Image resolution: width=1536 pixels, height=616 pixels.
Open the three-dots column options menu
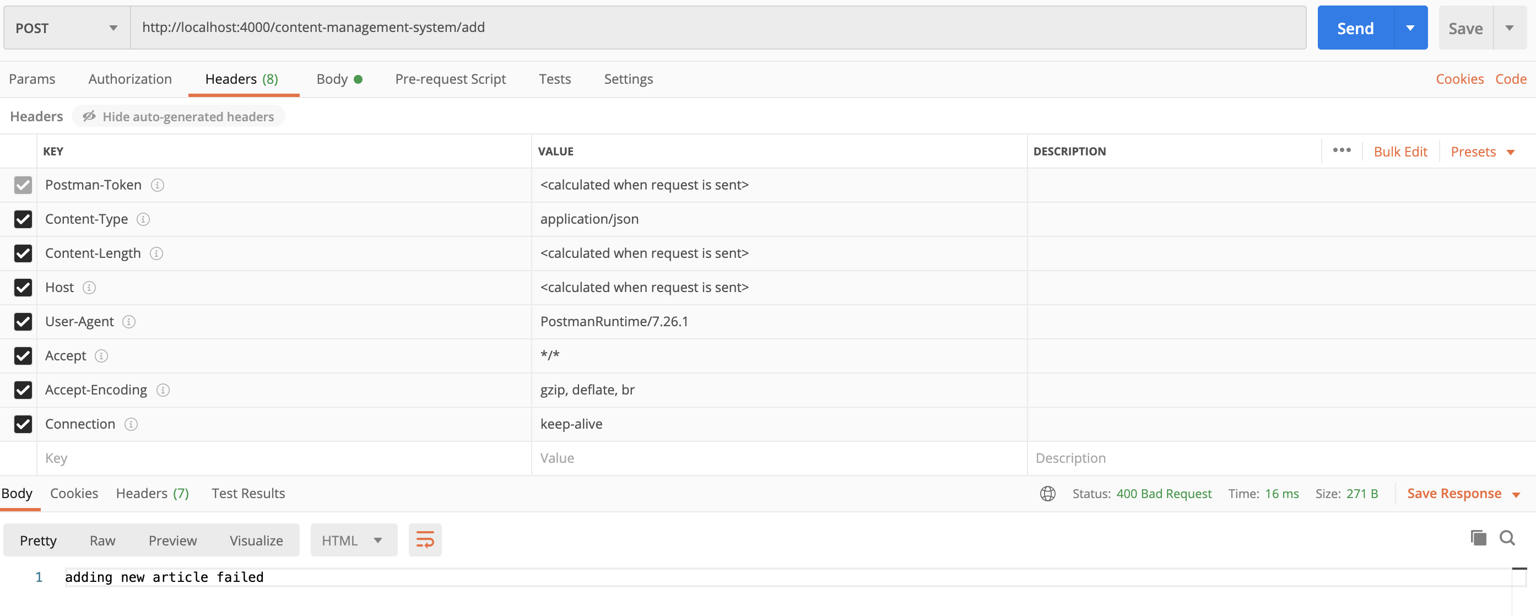pyautogui.click(x=1342, y=150)
